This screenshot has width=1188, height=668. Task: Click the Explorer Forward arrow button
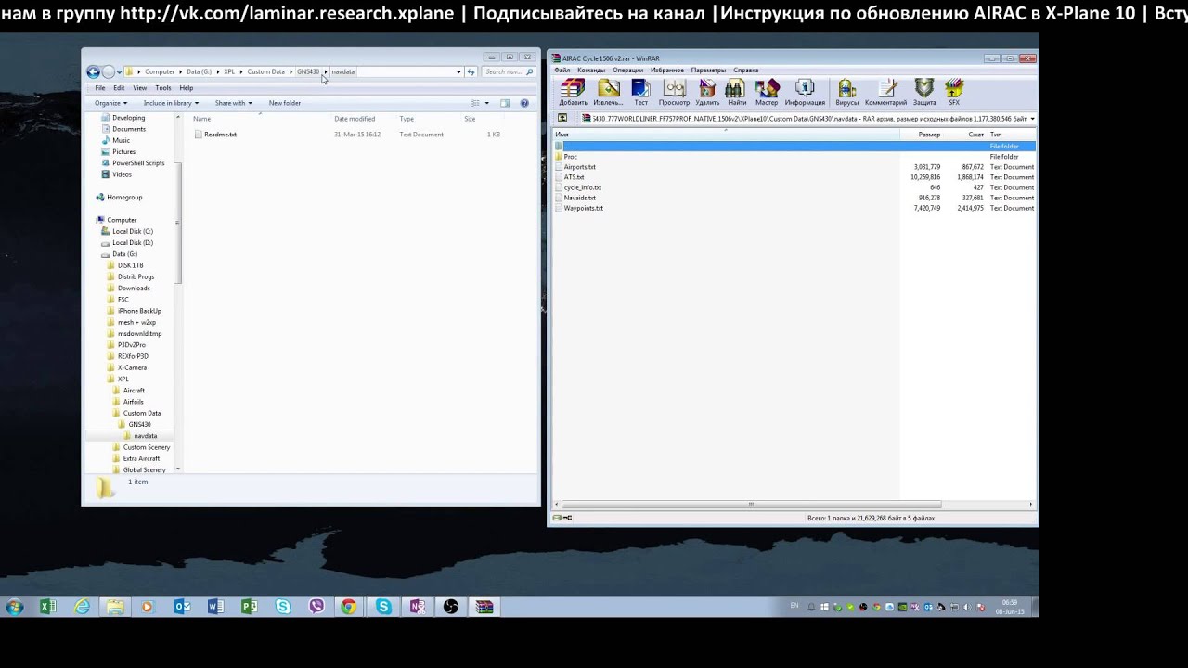pyautogui.click(x=109, y=71)
